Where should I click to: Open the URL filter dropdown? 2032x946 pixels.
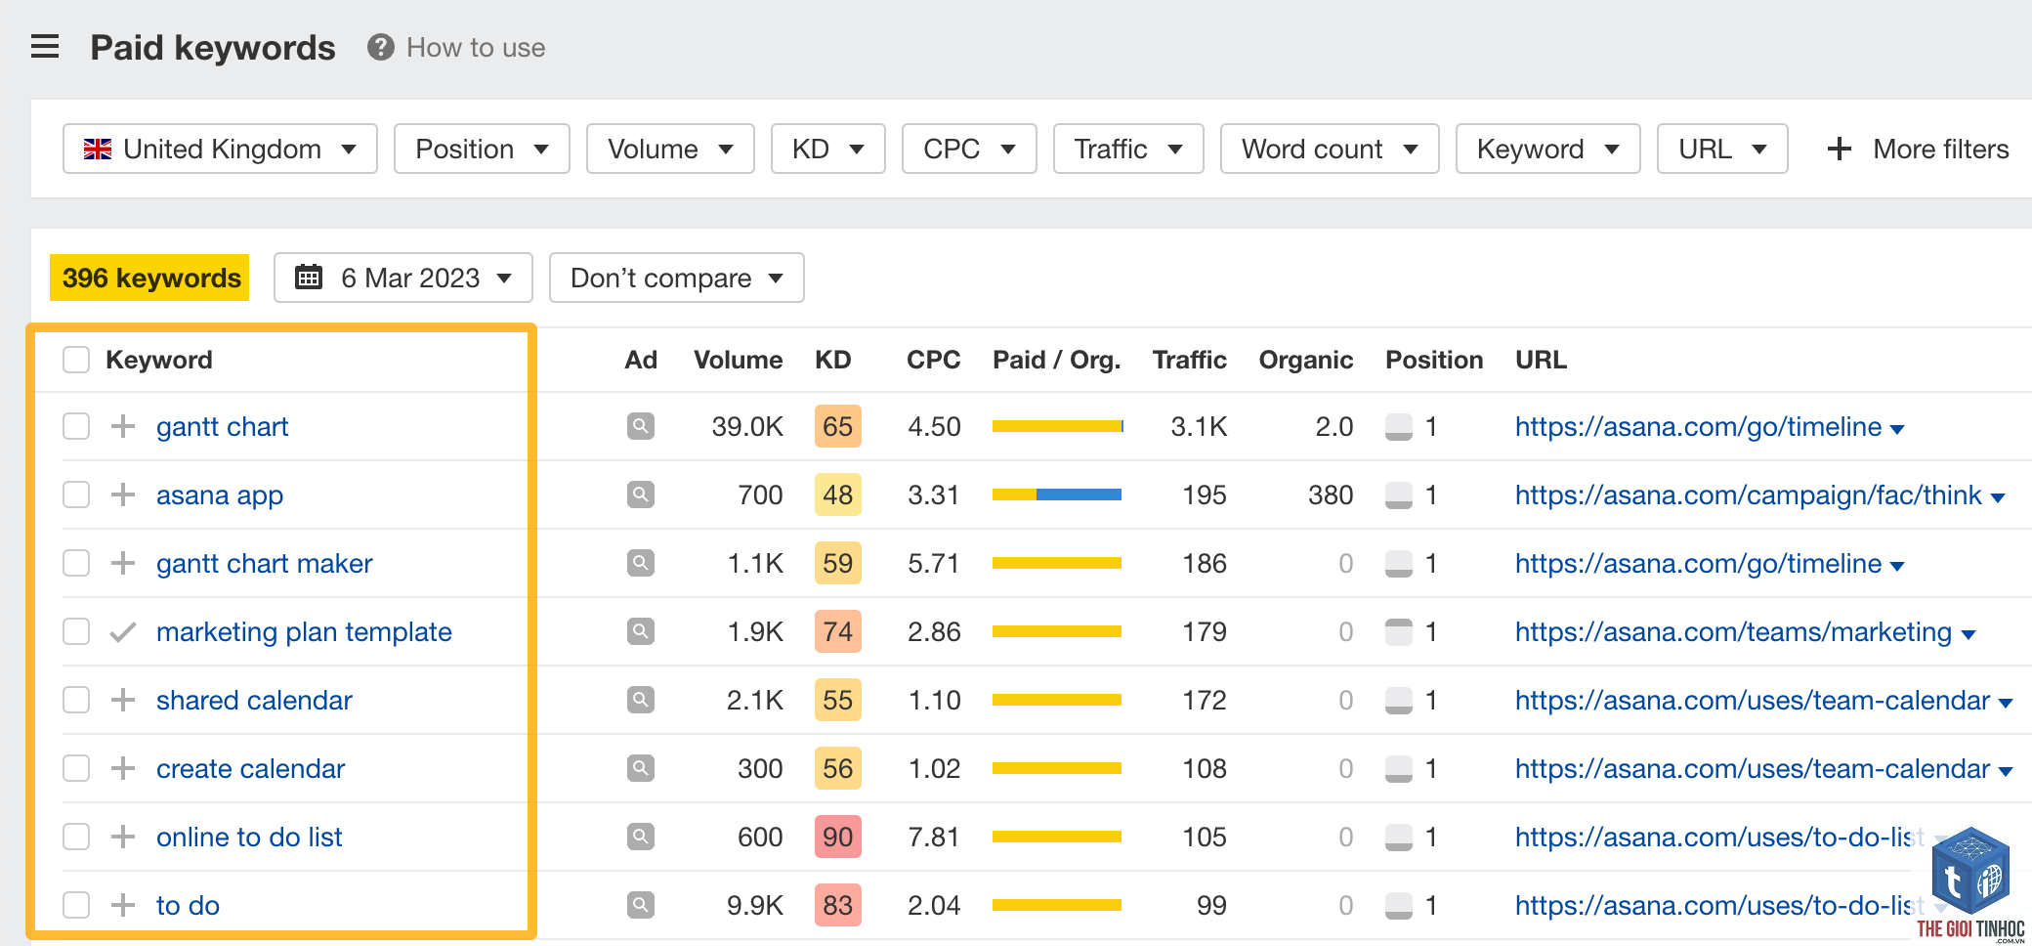point(1722,149)
